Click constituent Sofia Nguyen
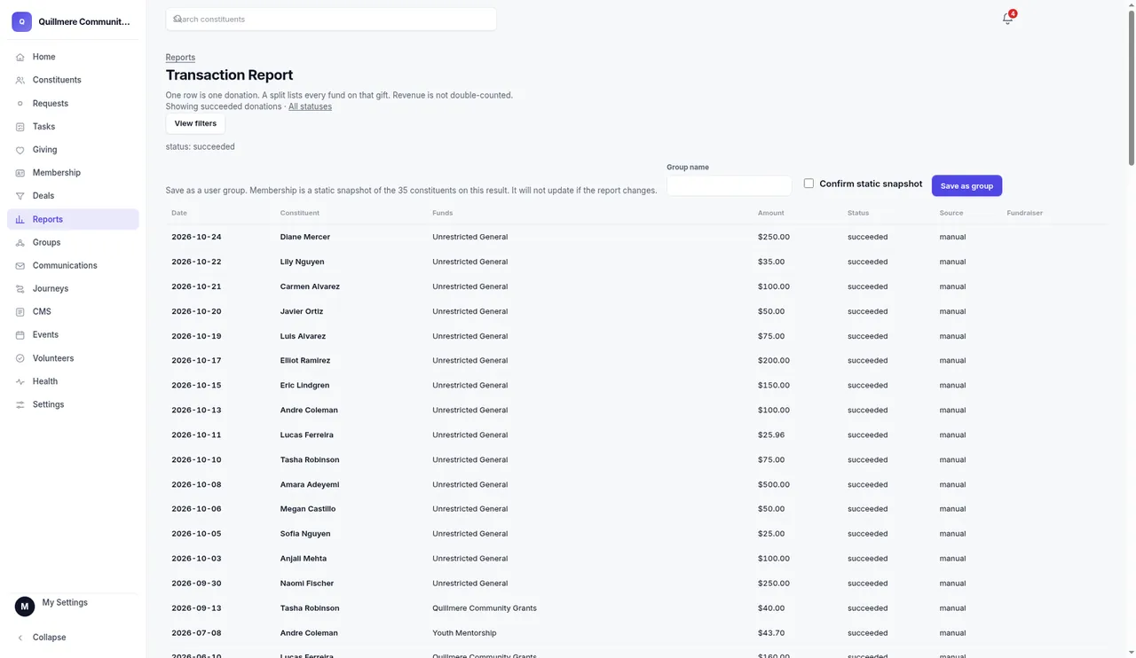This screenshot has width=1136, height=658. (305, 534)
